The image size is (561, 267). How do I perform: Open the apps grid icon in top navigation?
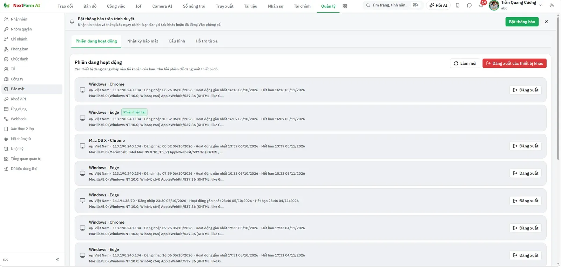click(x=345, y=6)
